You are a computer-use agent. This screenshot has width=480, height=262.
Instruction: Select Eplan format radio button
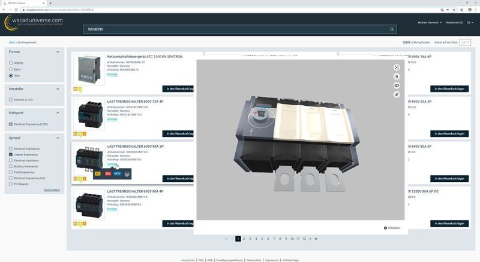pyautogui.click(x=11, y=69)
